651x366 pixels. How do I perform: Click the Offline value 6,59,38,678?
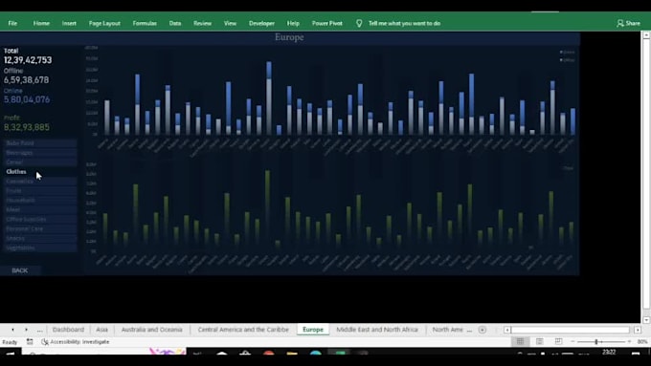[x=26, y=80]
